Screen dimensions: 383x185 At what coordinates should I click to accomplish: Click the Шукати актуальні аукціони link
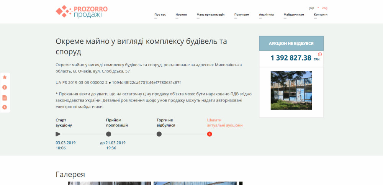click(x=224, y=123)
